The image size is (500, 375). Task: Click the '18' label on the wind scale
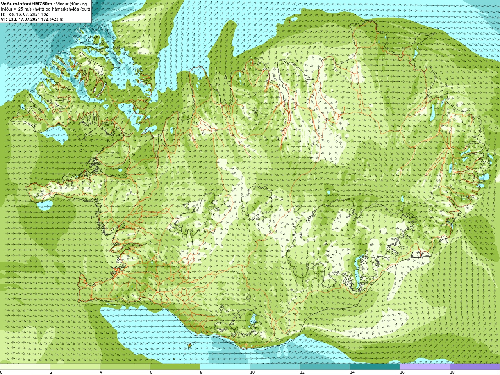point(452,372)
